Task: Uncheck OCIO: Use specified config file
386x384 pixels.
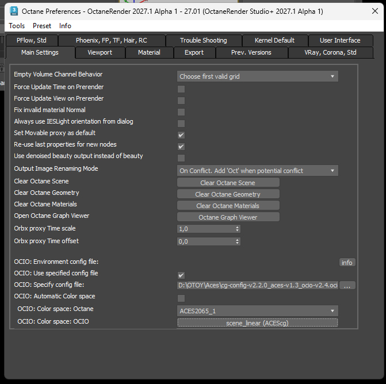Action: click(181, 275)
